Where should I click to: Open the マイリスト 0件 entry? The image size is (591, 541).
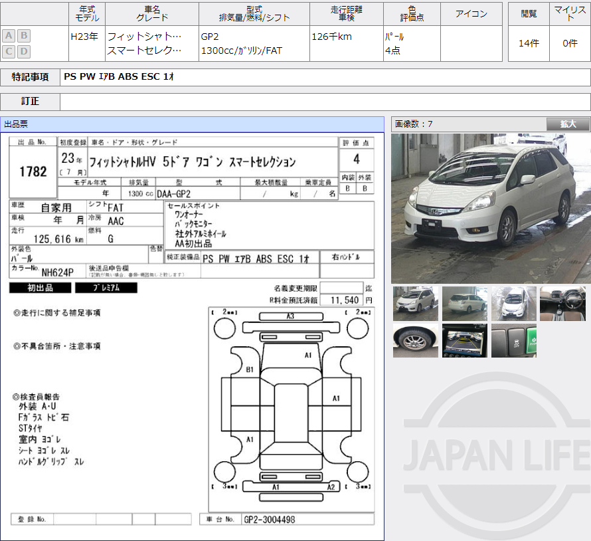point(571,41)
